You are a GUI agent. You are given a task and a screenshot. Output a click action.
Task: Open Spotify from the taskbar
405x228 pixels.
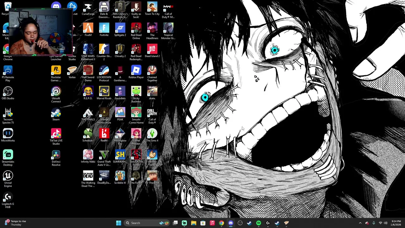click(259, 223)
